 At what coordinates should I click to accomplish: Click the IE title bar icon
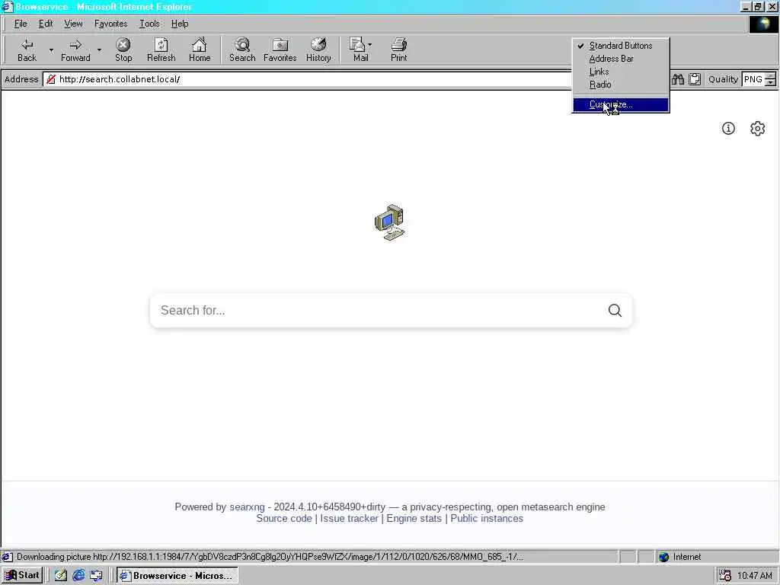coord(7,6)
